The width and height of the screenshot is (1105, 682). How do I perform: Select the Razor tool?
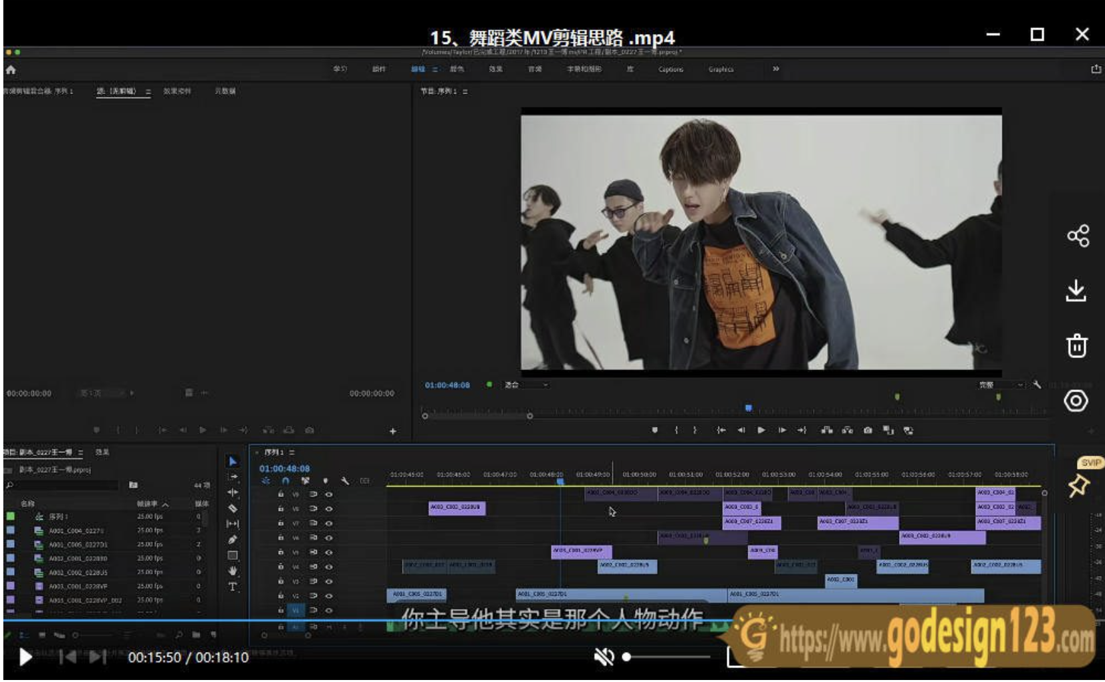(233, 508)
